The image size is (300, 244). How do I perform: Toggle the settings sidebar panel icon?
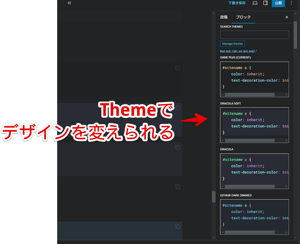265,3
